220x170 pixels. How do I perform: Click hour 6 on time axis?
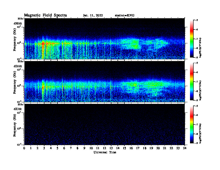[x=64, y=148]
